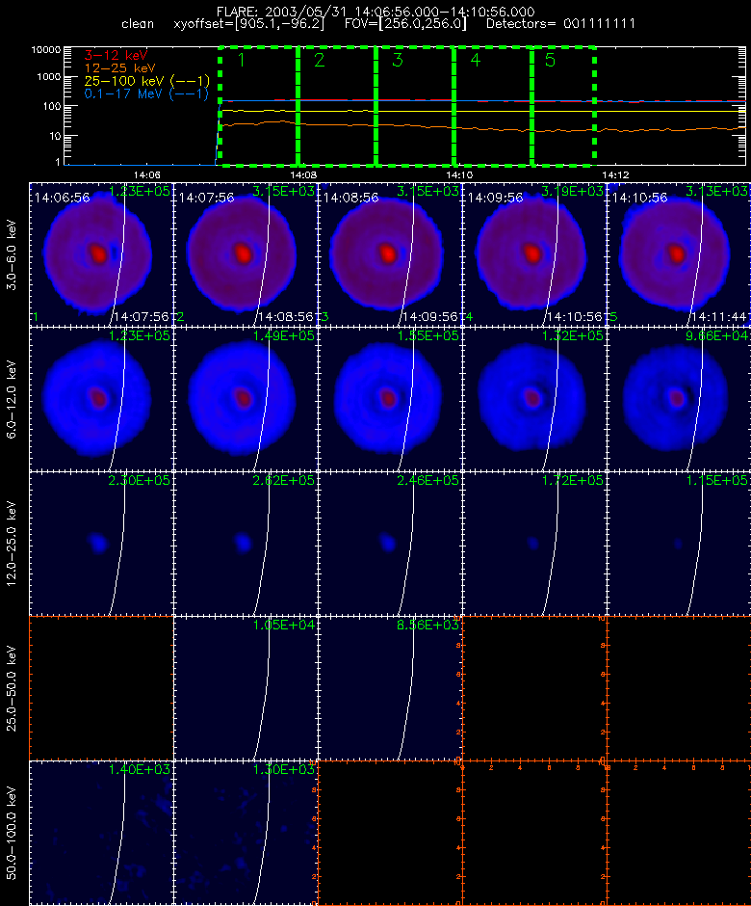Click the 6.0-12.0 keV row label
This screenshot has width=751, height=906.
coord(12,399)
